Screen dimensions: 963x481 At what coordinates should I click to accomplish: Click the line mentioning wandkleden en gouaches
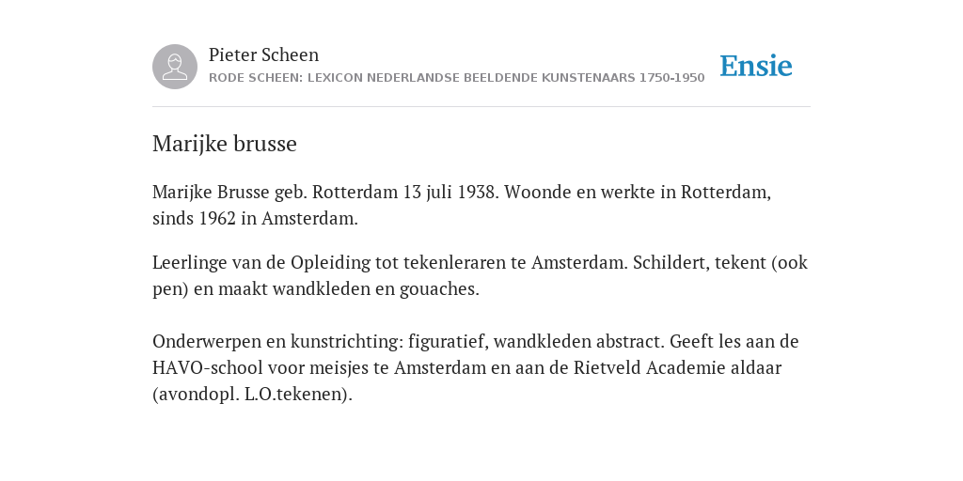(316, 289)
